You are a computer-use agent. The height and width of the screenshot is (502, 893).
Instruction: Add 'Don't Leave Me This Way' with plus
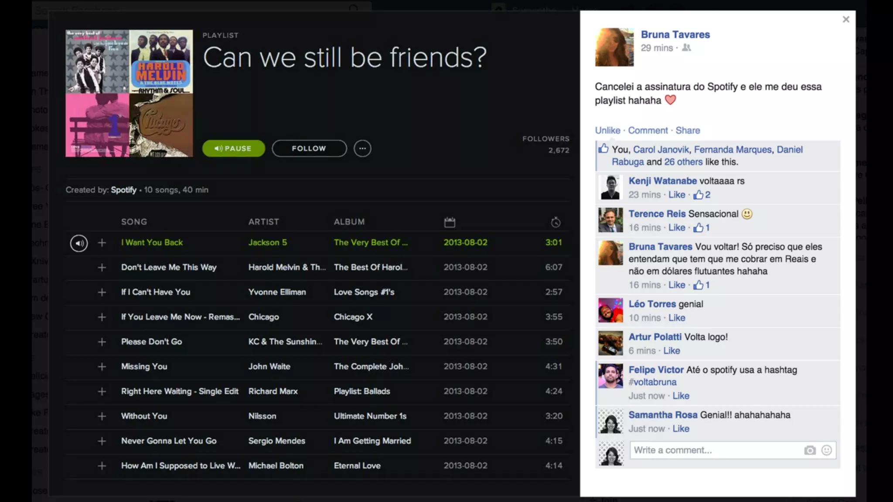tap(102, 268)
